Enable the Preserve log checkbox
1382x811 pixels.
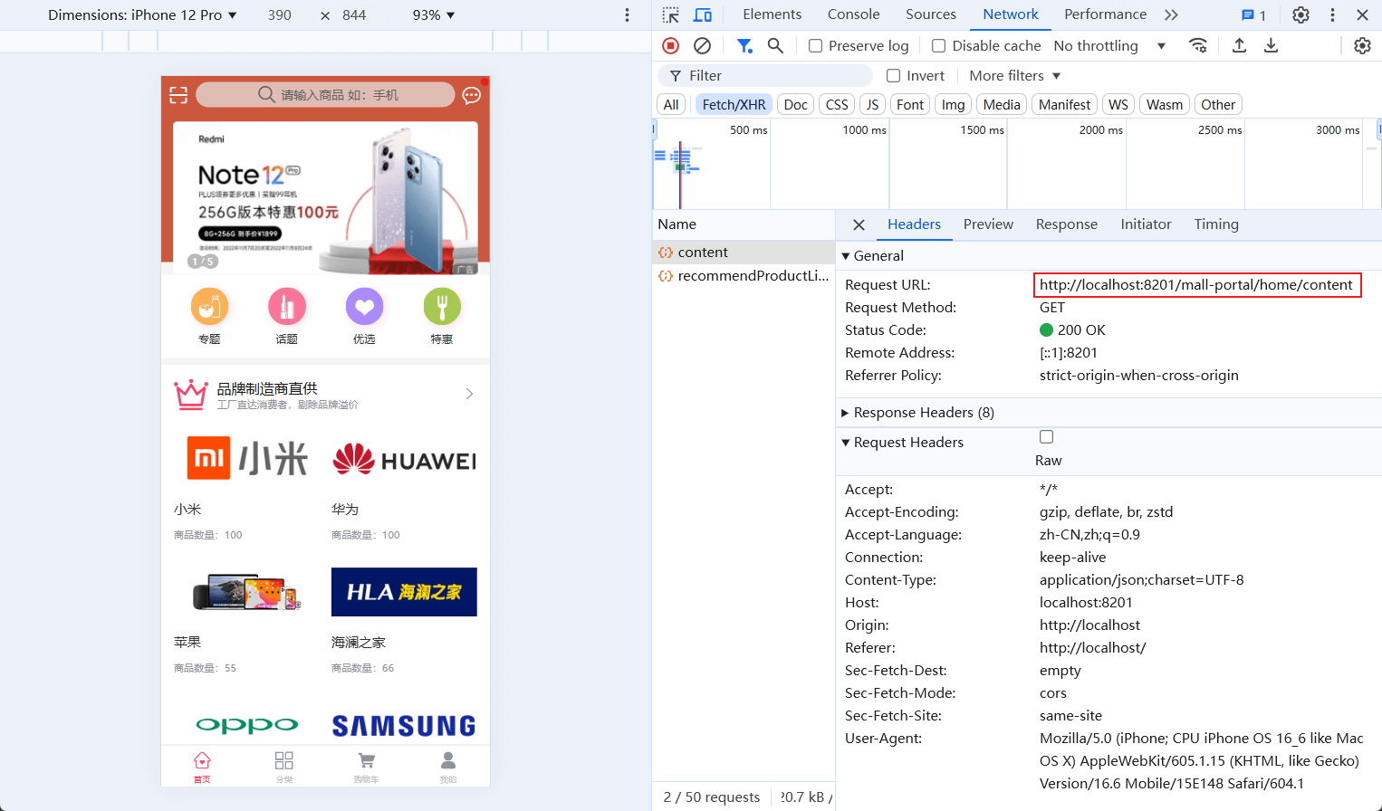[x=815, y=46]
